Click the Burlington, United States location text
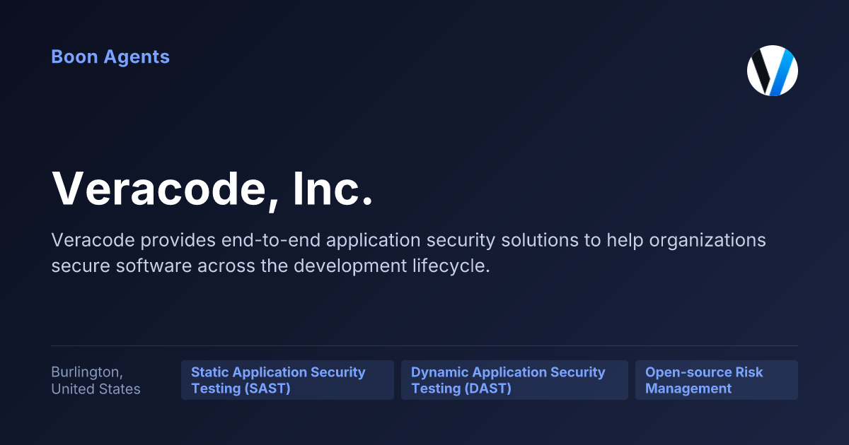 coord(96,380)
